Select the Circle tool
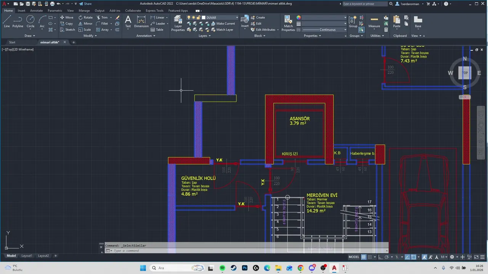The width and height of the screenshot is (488, 274). [30, 21]
